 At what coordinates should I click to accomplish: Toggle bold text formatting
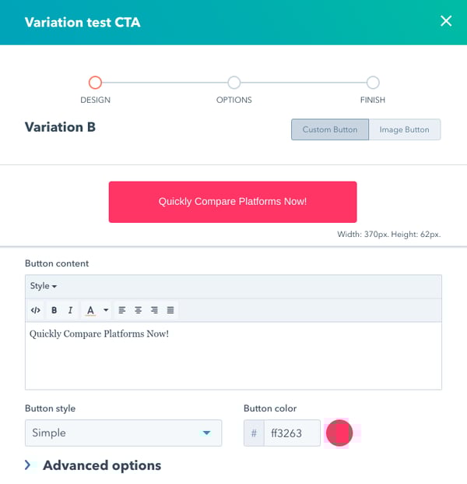tap(54, 310)
